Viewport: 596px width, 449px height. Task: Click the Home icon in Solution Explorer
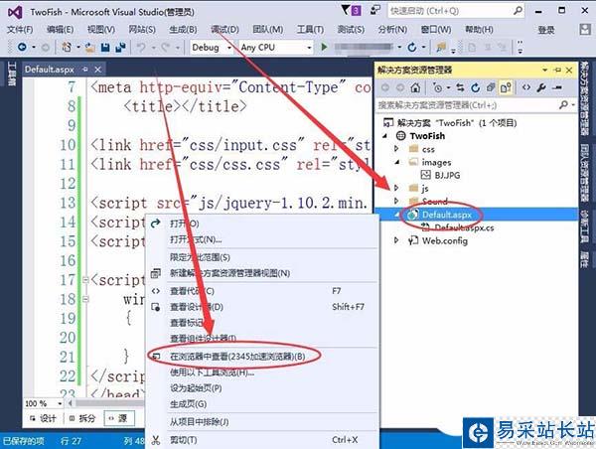[x=415, y=87]
